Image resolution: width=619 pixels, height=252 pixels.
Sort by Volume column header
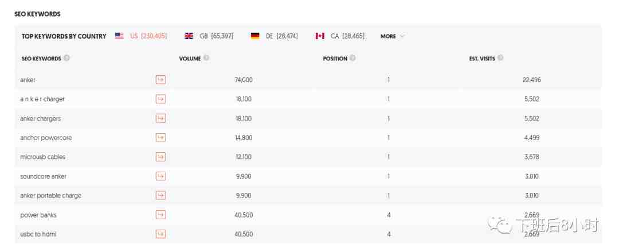click(x=190, y=59)
